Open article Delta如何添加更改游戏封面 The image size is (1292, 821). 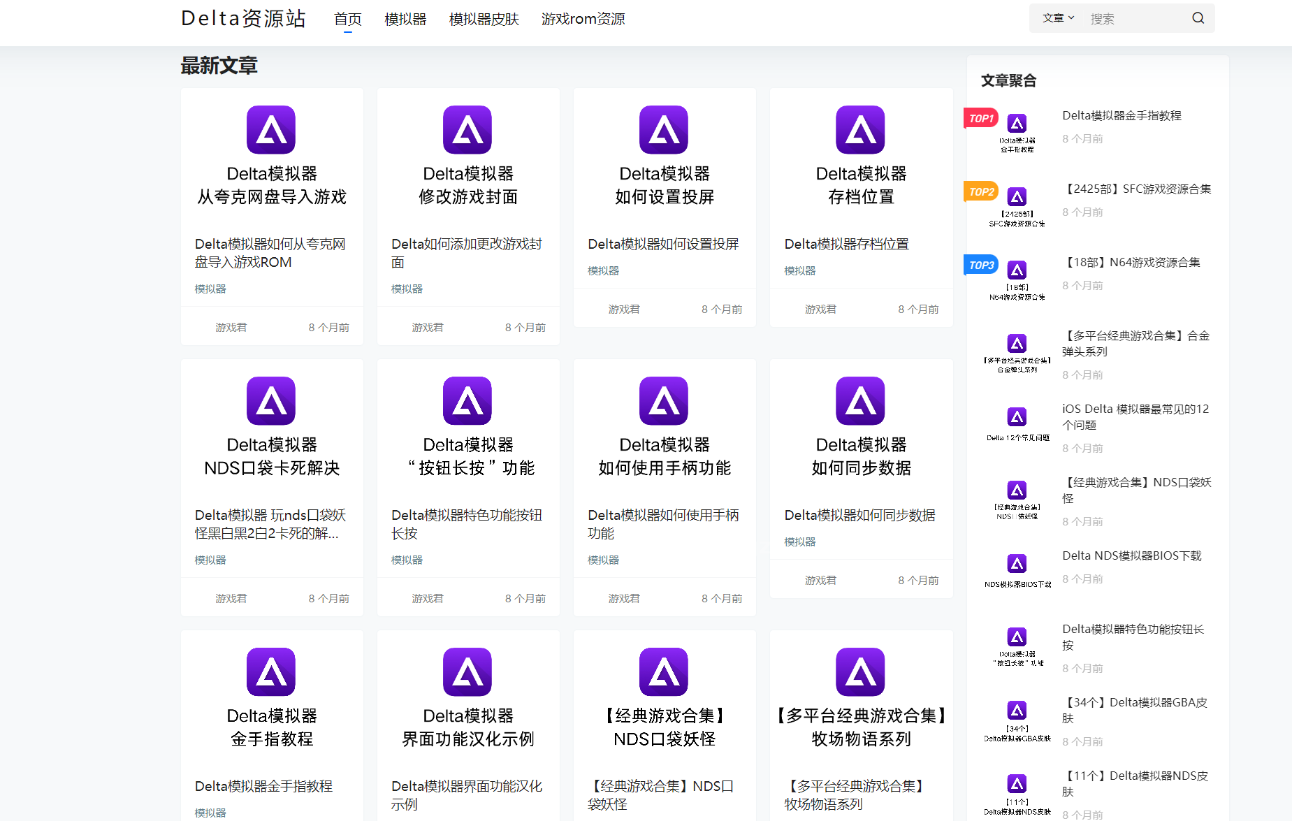[x=467, y=253]
